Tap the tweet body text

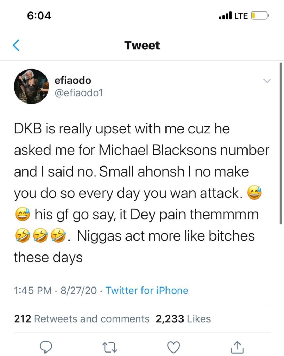point(141,193)
